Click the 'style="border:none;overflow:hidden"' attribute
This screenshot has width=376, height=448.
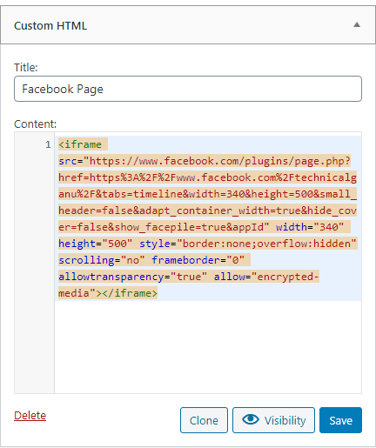[248, 244]
